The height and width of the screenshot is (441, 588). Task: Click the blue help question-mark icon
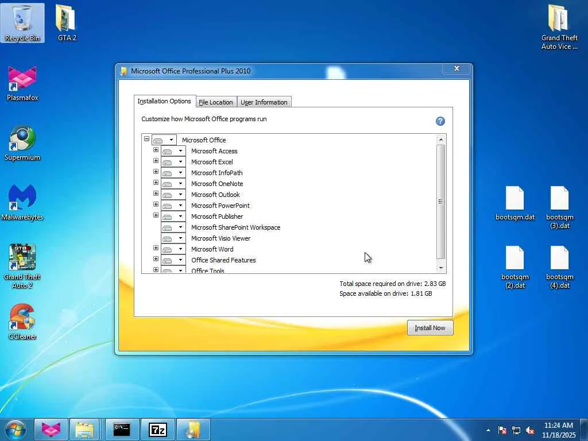[x=440, y=121]
